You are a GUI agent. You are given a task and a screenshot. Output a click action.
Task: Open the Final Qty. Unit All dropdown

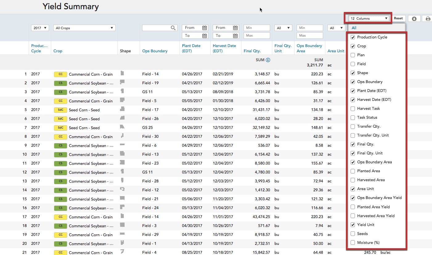(283, 28)
